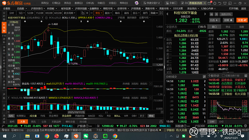Close the 资金流 indicator panel
The width and height of the screenshot is (249, 140).
click(151, 84)
